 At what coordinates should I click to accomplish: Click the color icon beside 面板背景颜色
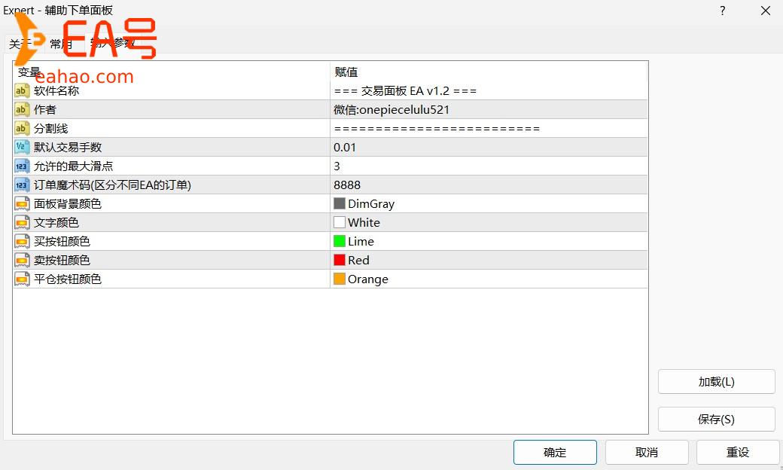tap(22, 204)
